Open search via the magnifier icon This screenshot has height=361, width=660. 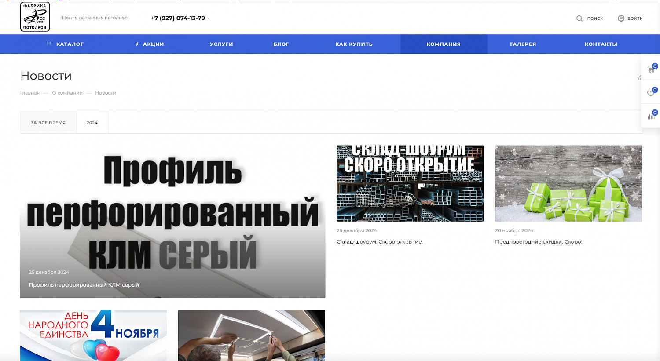click(x=579, y=18)
